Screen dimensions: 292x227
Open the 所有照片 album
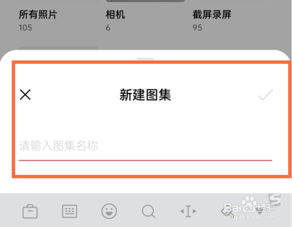tap(38, 15)
